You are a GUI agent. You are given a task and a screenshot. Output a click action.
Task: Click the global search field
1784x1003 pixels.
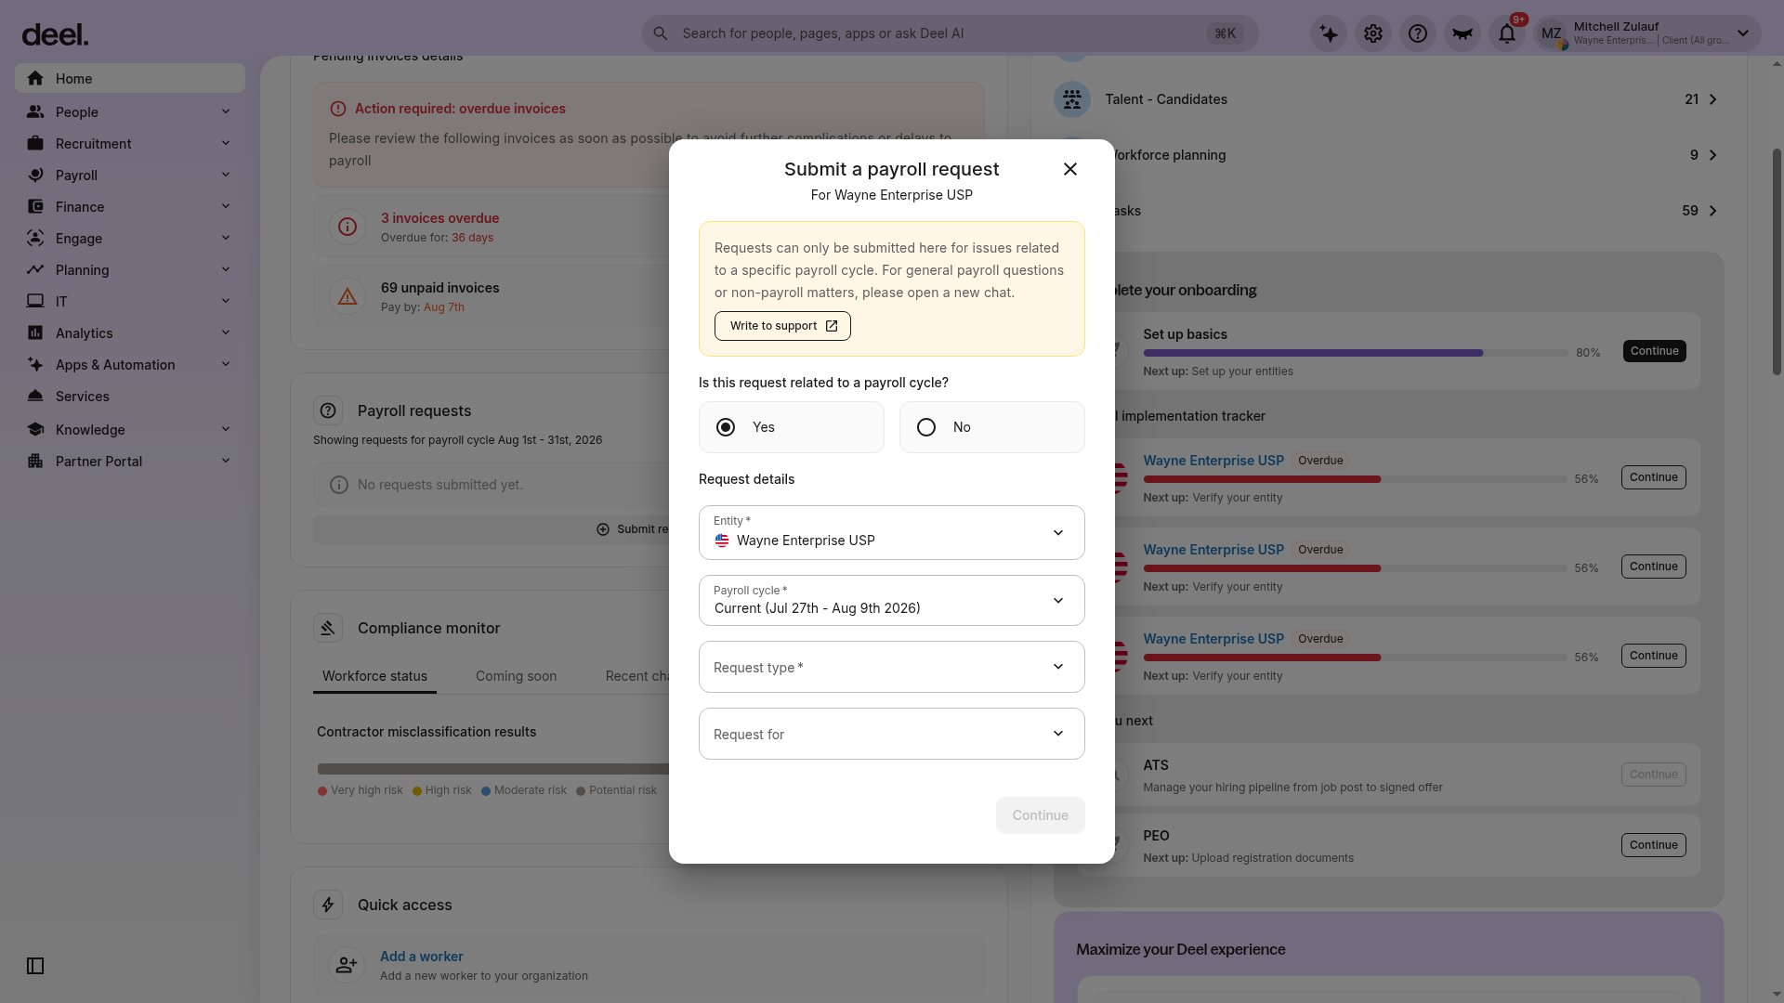950,33
